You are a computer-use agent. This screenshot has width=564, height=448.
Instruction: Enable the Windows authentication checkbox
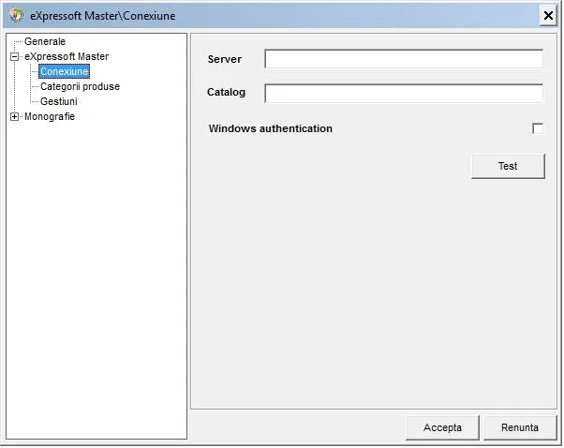(538, 128)
